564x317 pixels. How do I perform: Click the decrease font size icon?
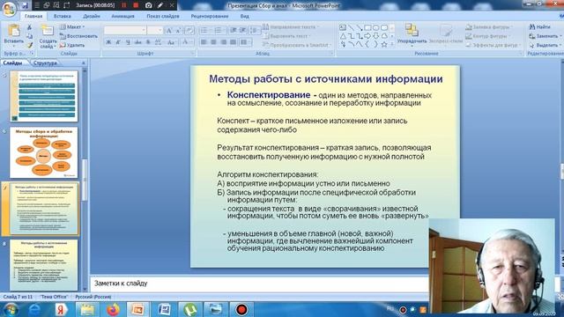pos(178,31)
